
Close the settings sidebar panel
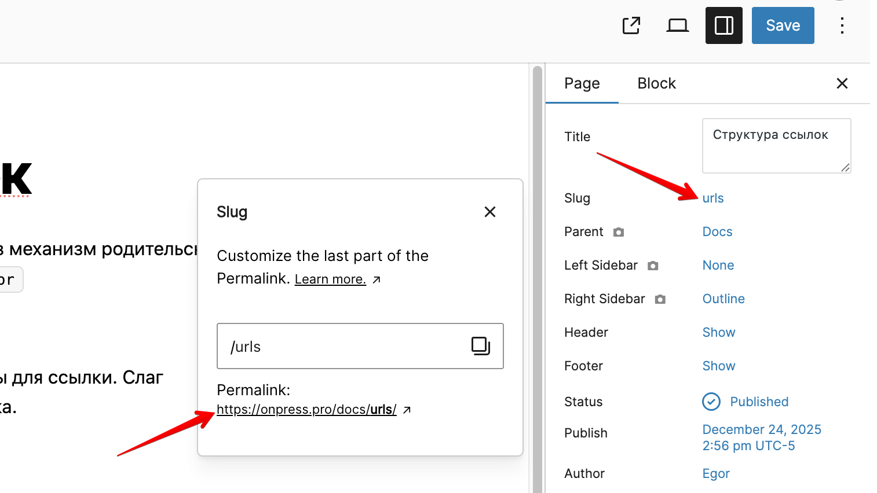[x=842, y=83]
